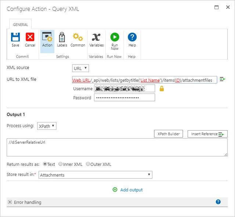Open the Store result in Attachments dropdown
Screen dimensions: 235x217
tap(95, 175)
